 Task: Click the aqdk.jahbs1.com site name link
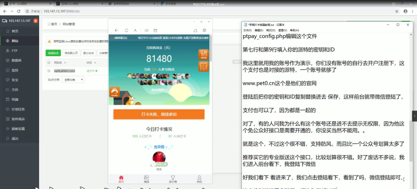64,71
